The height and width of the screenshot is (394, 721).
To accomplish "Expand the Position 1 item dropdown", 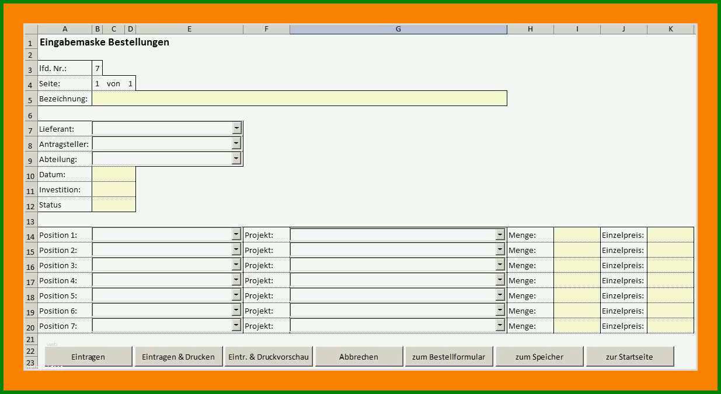I will [x=236, y=234].
